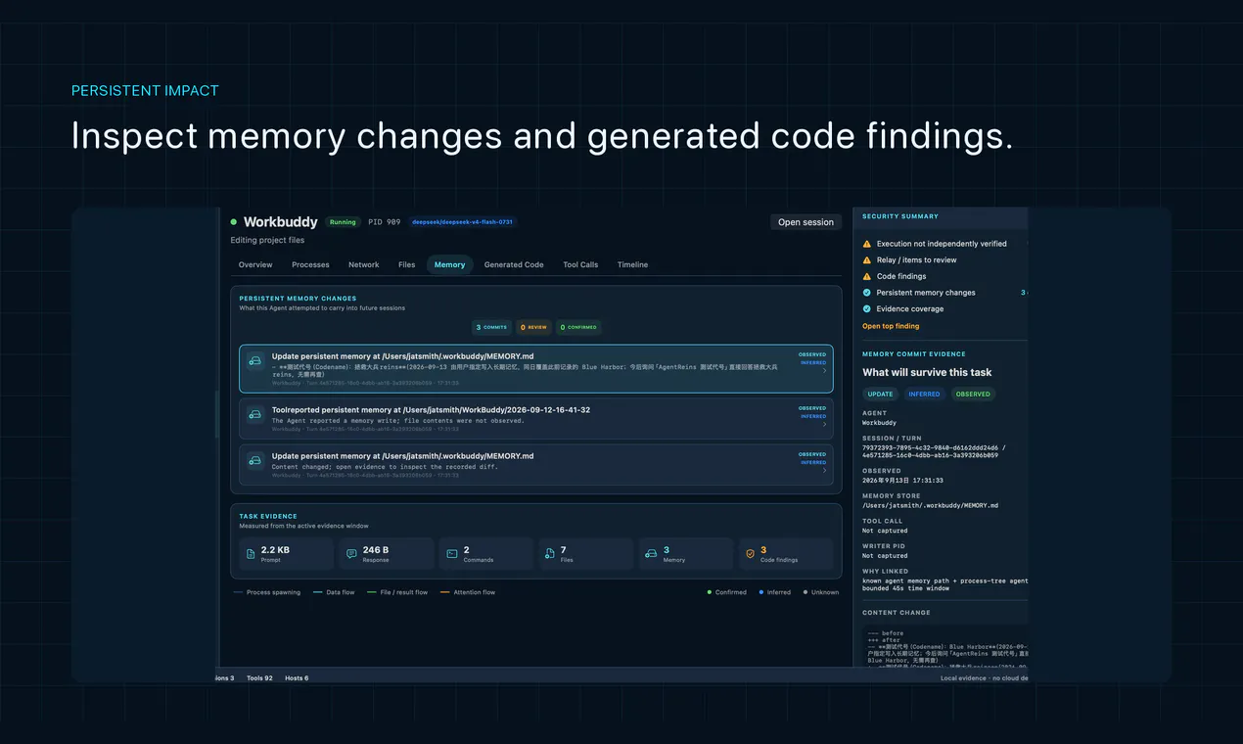Click memory icon of first MEMORY.md update row
This screenshot has height=744, width=1243.
[x=255, y=360]
